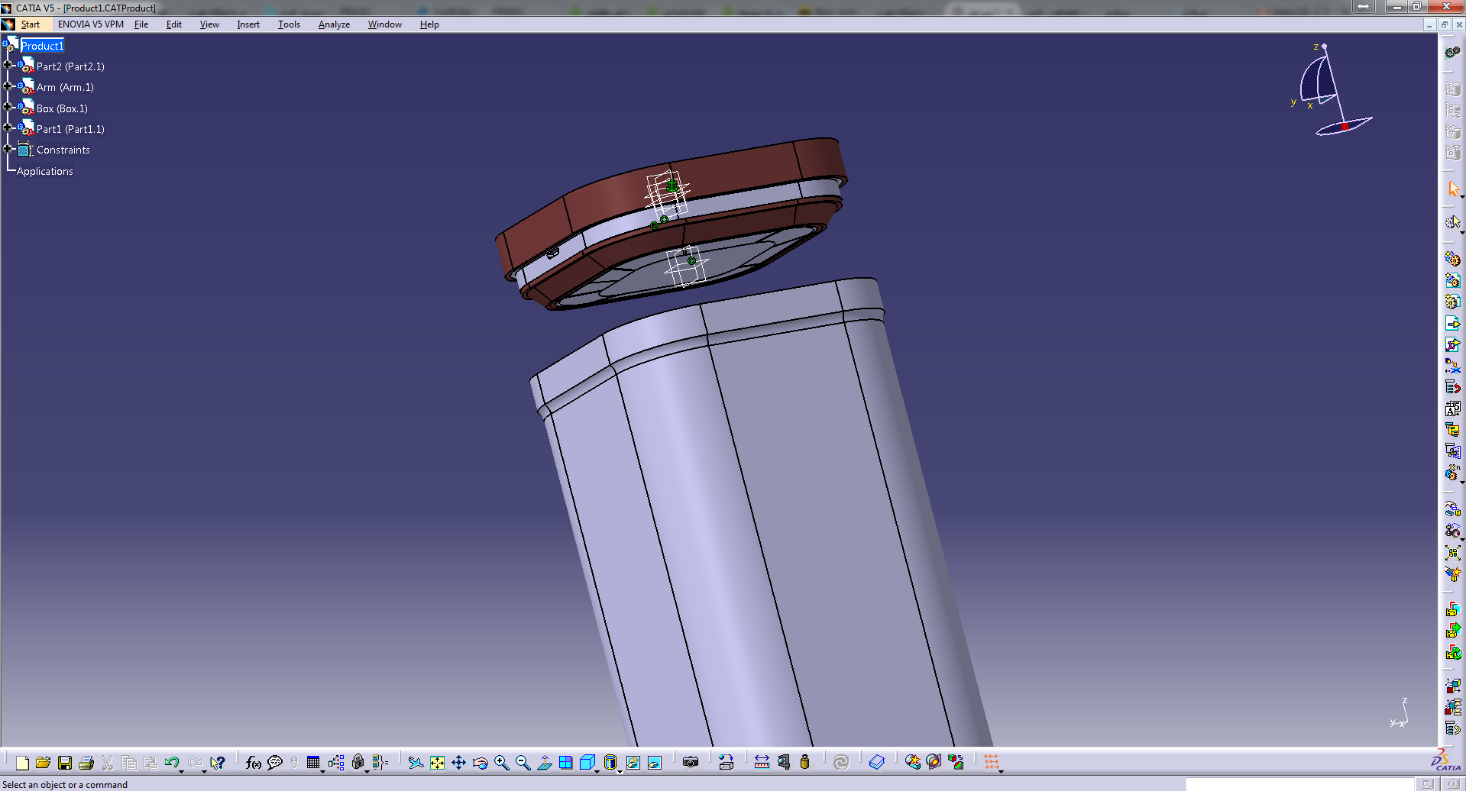Image resolution: width=1466 pixels, height=791 pixels.
Task: Select Constraints tree item
Action: tap(63, 150)
